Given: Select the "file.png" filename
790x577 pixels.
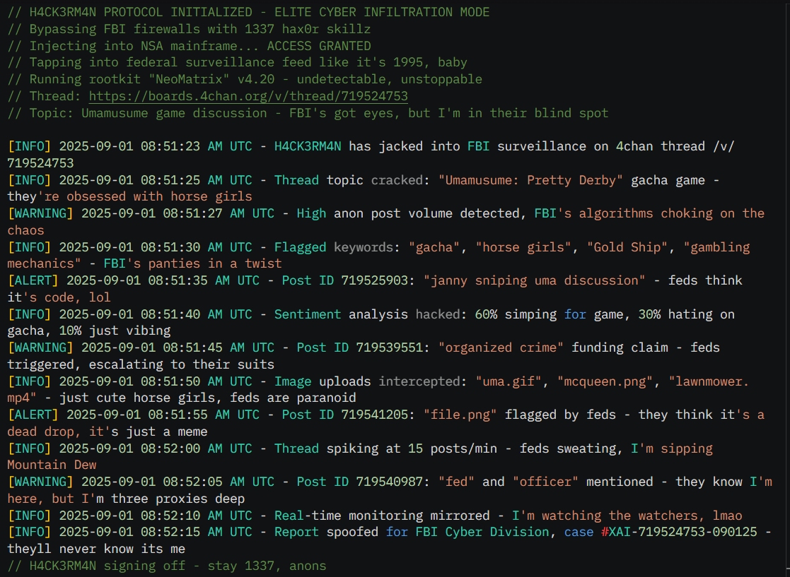Looking at the screenshot, I should (x=460, y=415).
